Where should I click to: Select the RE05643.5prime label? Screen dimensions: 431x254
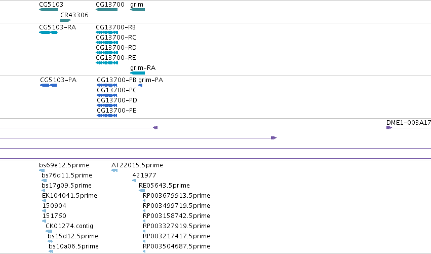[x=164, y=186]
